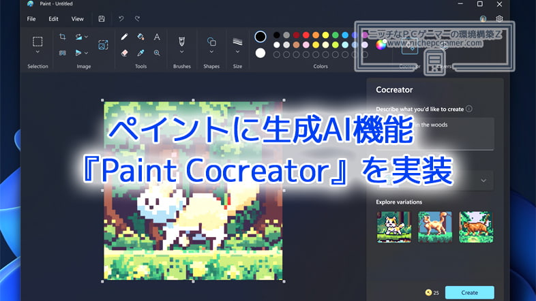The height and width of the screenshot is (301, 536).
Task: Click the user account avatar icon
Action: coord(483,19)
